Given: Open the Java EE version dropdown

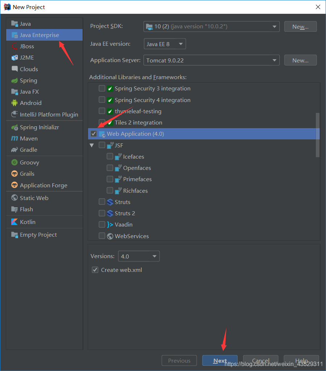Looking at the screenshot, I should click(x=165, y=44).
